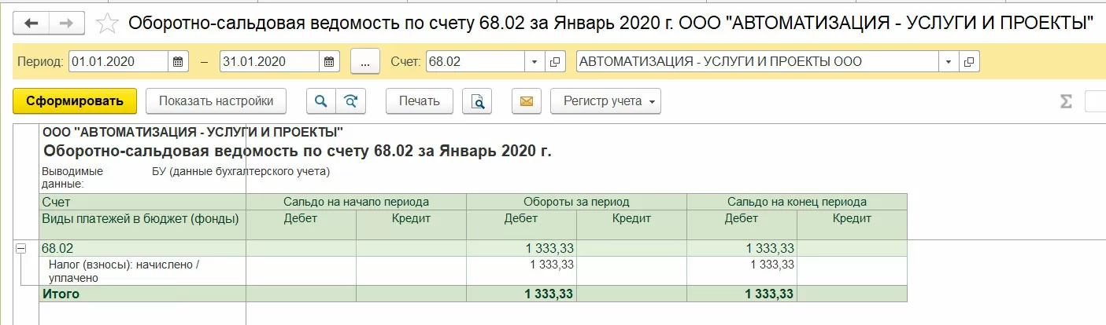Click the Печать button
The height and width of the screenshot is (325, 1106).
(419, 100)
